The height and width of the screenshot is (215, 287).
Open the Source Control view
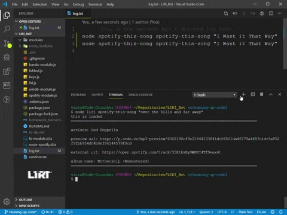(7, 44)
